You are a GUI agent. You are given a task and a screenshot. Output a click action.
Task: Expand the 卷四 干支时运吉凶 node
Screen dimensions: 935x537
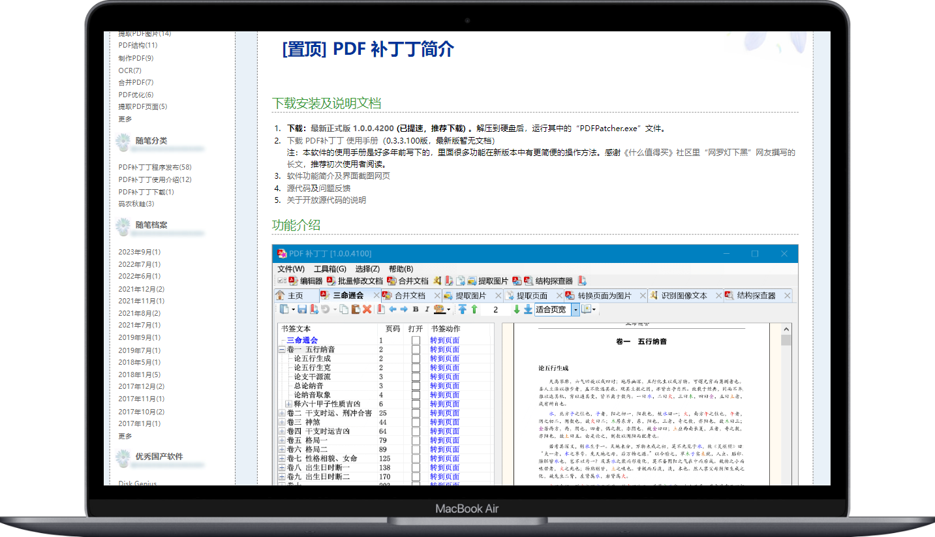[283, 431]
